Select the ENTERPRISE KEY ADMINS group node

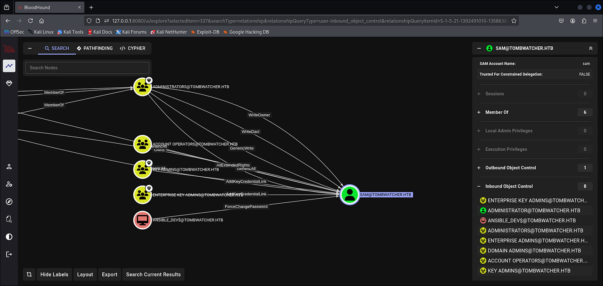[x=142, y=195]
